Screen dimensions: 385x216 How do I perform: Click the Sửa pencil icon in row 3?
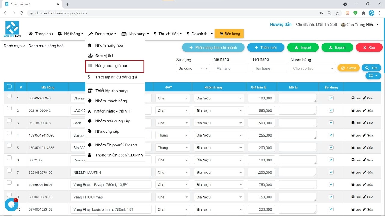(365, 123)
